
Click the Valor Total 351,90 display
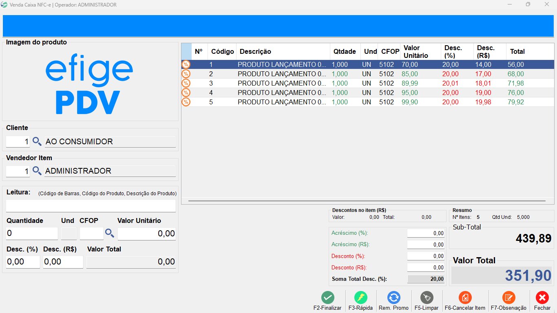502,276
